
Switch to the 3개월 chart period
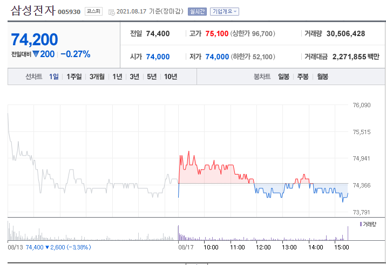97,76
